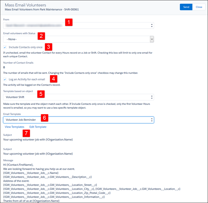Viewport: 208px width, 203px height.
Task: Click red callout marker 7 near Subject
Action: 26,133
